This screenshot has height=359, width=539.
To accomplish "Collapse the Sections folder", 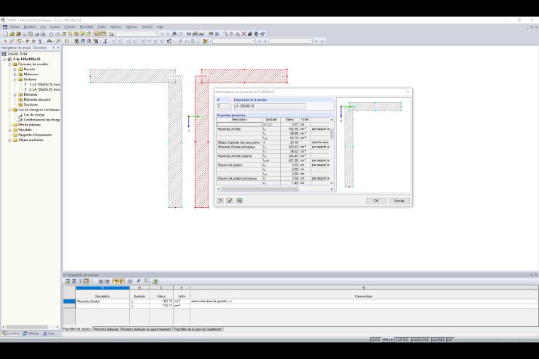I will pos(15,79).
